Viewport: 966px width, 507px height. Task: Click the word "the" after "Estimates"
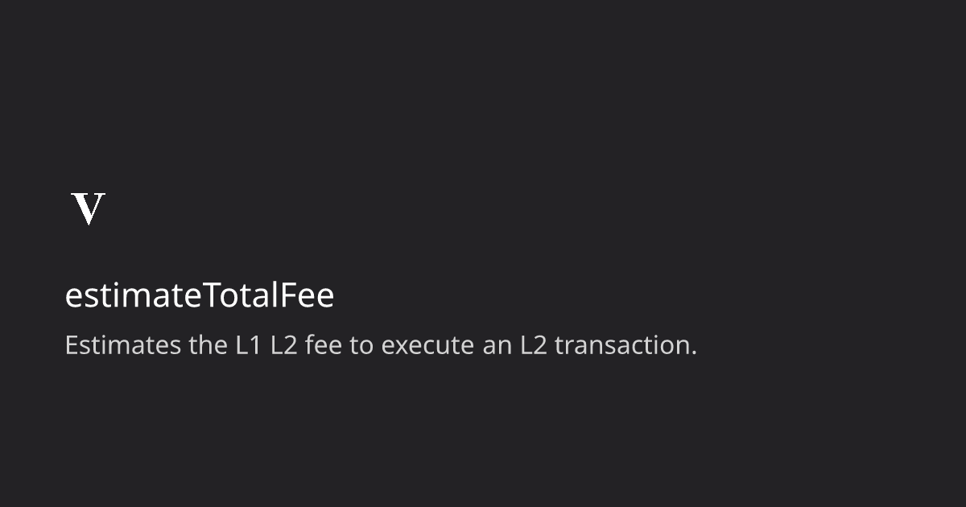(x=208, y=346)
